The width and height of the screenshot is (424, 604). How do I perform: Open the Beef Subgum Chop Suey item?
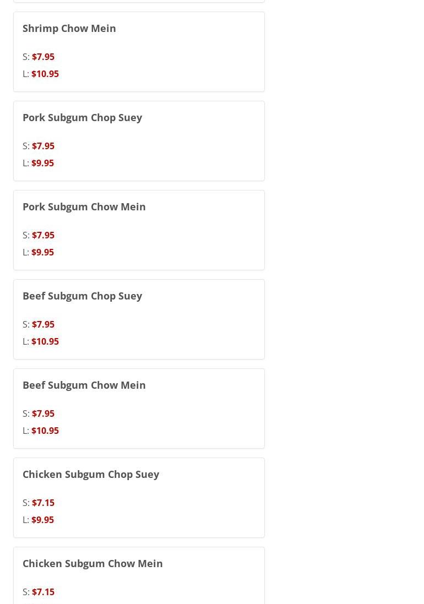coord(82,296)
